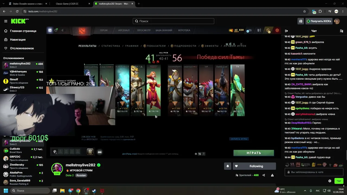Click the green Чат send button
This screenshot has height=195, width=347.
click(x=339, y=181)
